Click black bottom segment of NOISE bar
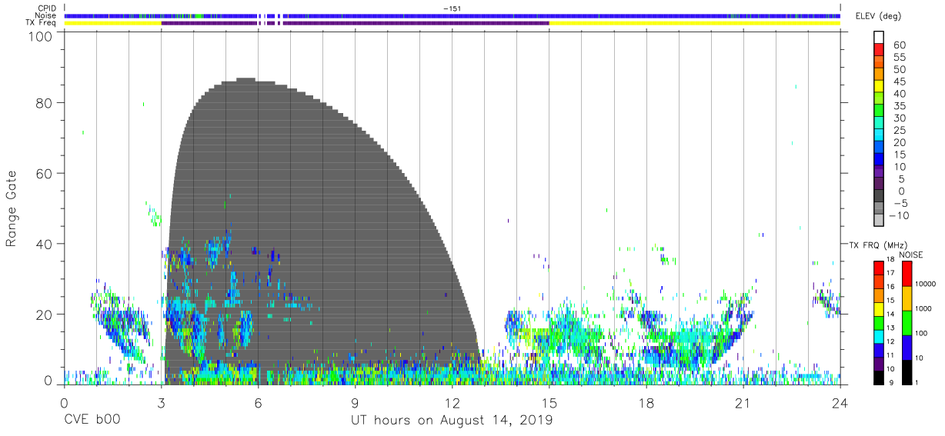945x436 pixels. tap(906, 372)
